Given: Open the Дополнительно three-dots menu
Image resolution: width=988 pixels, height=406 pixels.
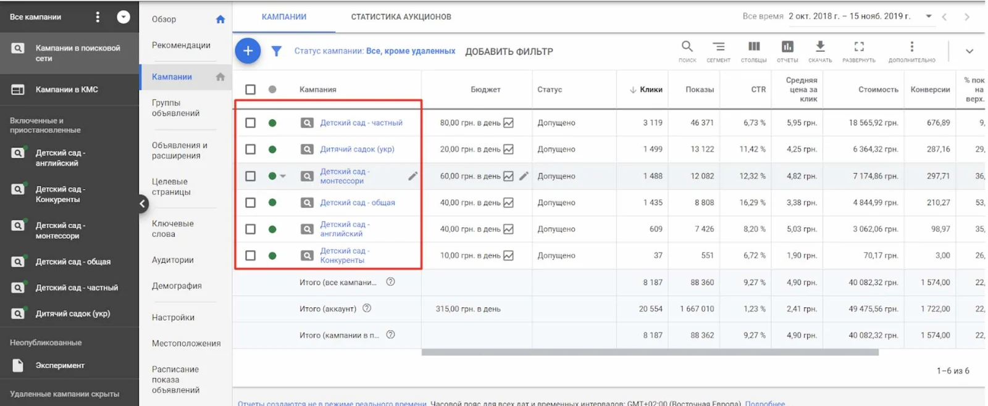Looking at the screenshot, I should [x=911, y=47].
